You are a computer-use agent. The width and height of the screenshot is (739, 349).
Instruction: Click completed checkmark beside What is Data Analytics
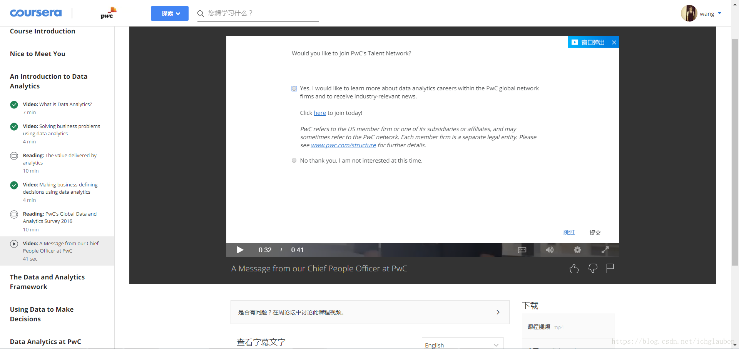[x=14, y=105]
